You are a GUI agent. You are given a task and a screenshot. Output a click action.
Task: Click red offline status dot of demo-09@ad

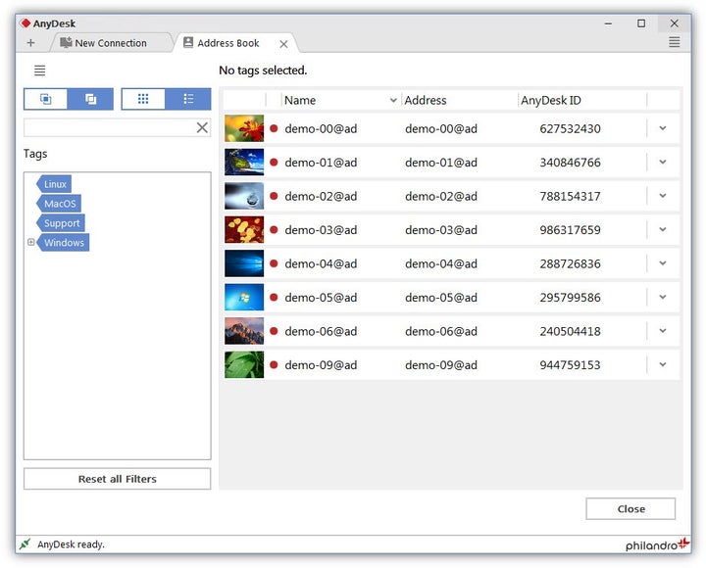pyautogui.click(x=274, y=364)
